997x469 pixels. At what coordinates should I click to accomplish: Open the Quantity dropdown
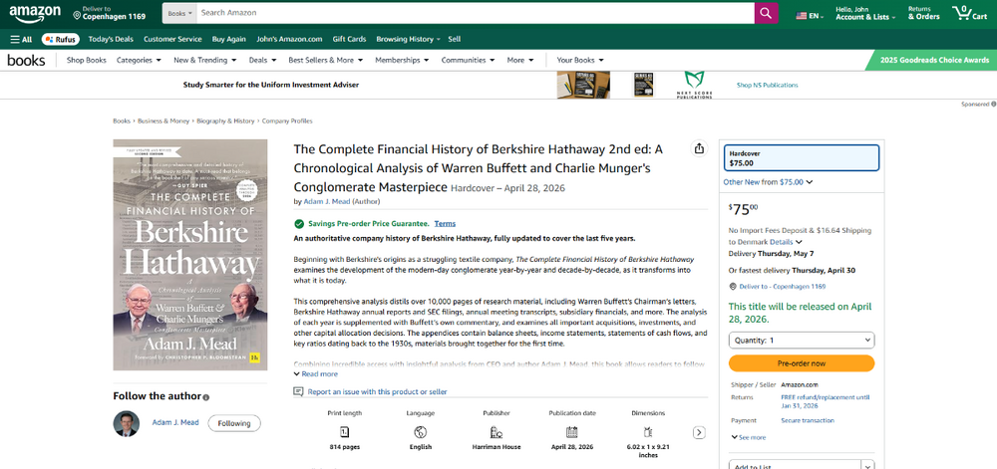(x=802, y=341)
